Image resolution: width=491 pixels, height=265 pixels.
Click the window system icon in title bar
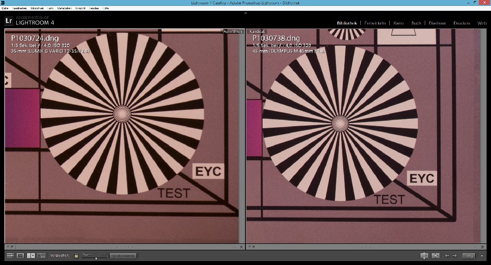click(x=2, y=3)
